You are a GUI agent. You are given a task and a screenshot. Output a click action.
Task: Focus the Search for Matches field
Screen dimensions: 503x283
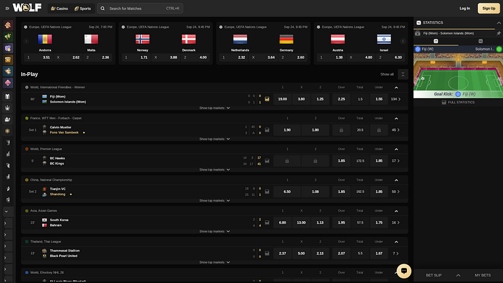tap(140, 8)
